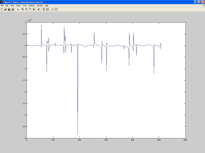Click the Show Plot Tools icon
Viewport: 205px width, 153px height.
(x=56, y=10)
